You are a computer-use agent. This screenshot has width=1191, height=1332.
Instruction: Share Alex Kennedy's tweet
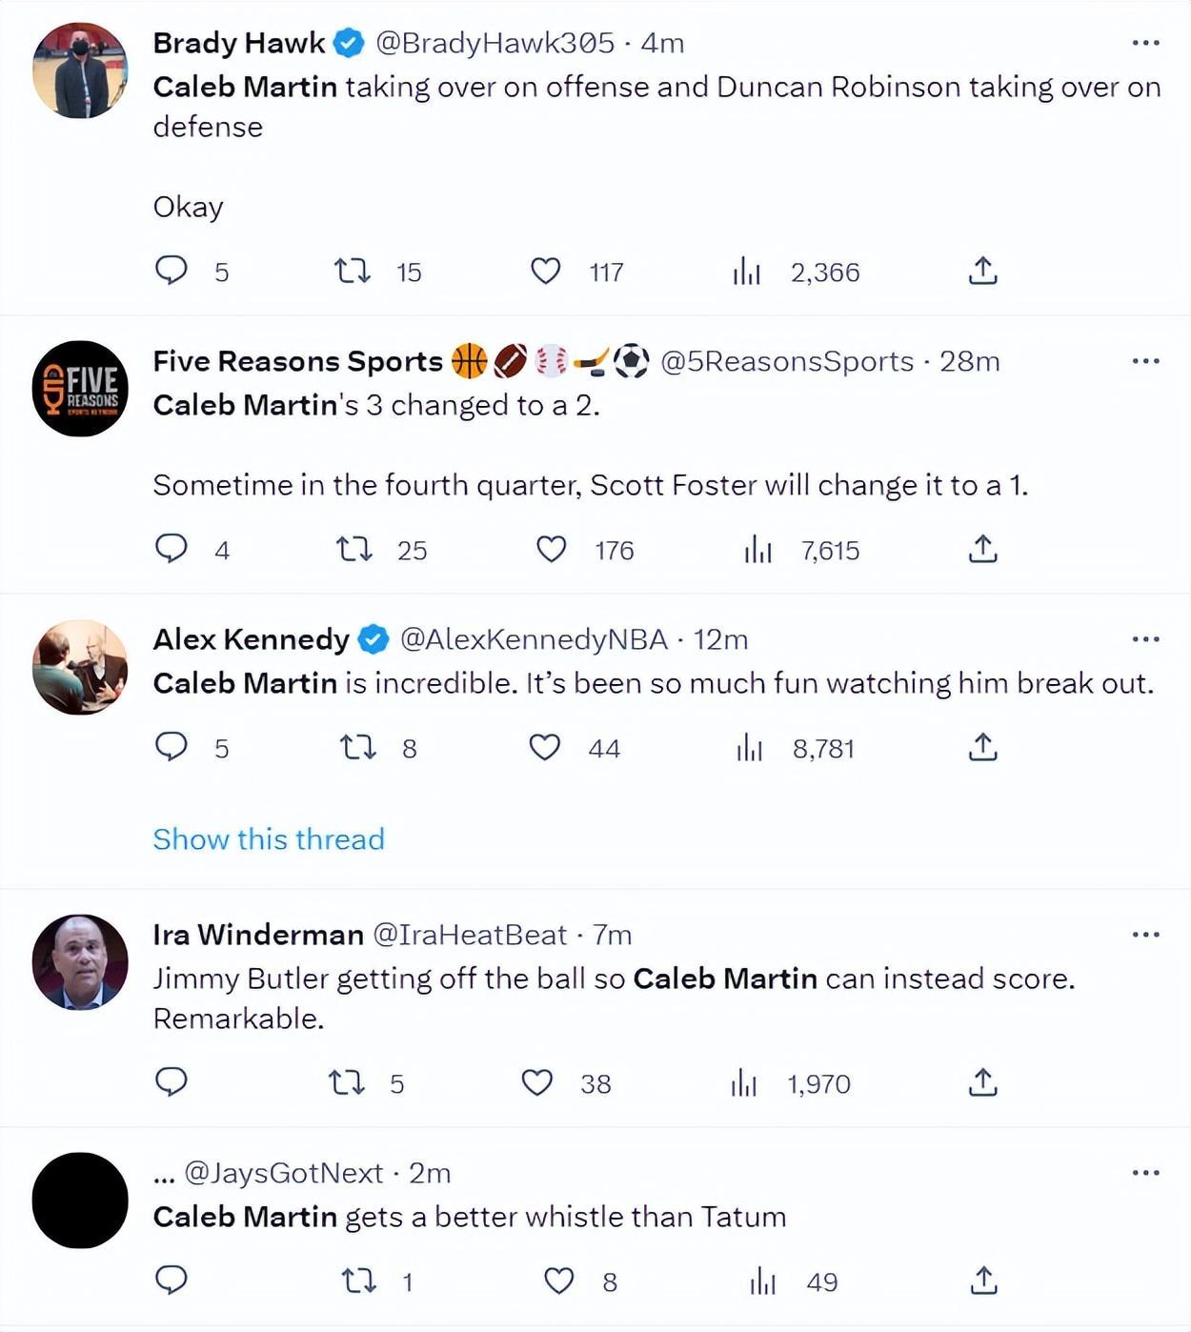point(982,748)
